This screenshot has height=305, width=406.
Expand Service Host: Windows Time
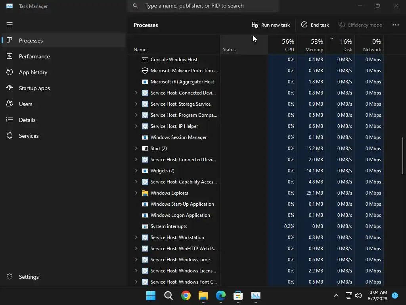[x=136, y=260]
